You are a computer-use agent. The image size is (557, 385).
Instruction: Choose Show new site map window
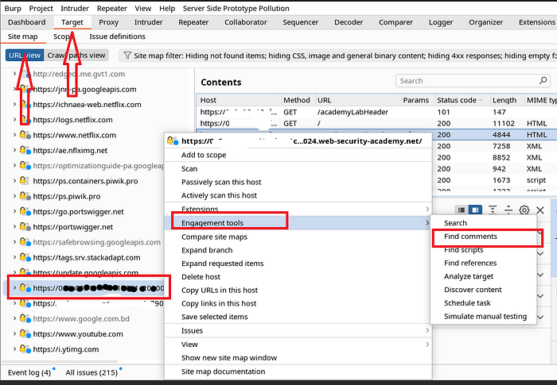pos(298,358)
